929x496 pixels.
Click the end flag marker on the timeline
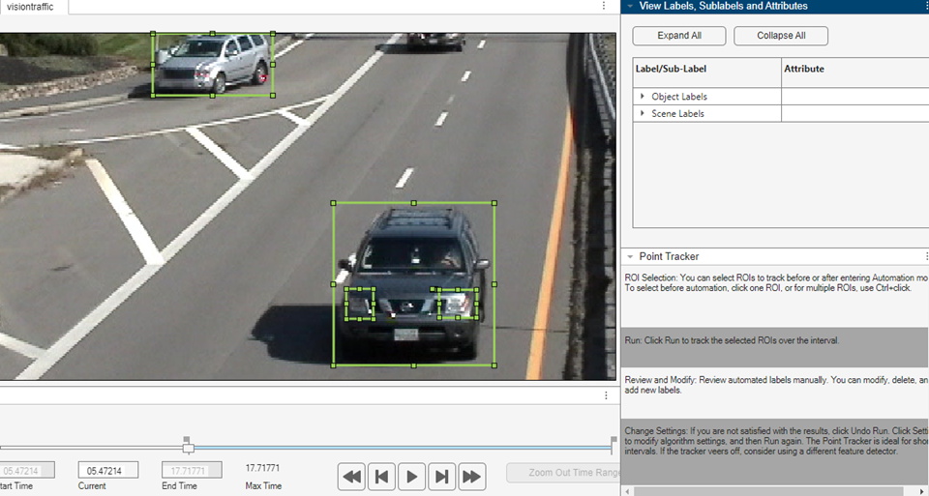(x=614, y=440)
